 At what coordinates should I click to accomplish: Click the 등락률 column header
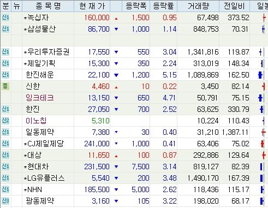163,6
